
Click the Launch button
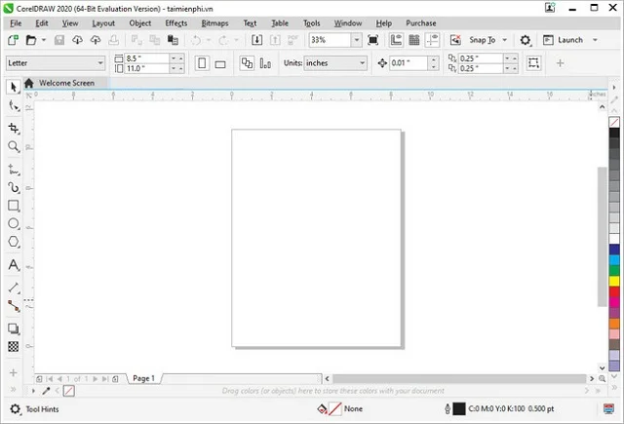tap(565, 40)
